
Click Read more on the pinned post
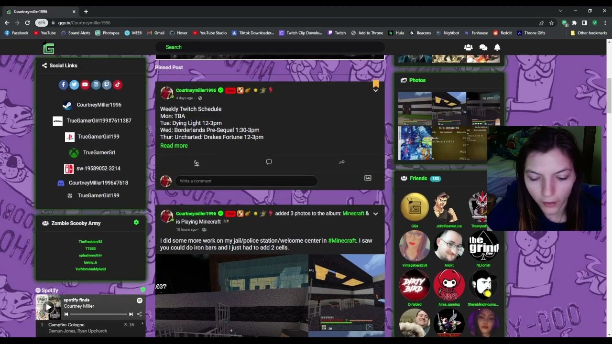[x=174, y=146]
